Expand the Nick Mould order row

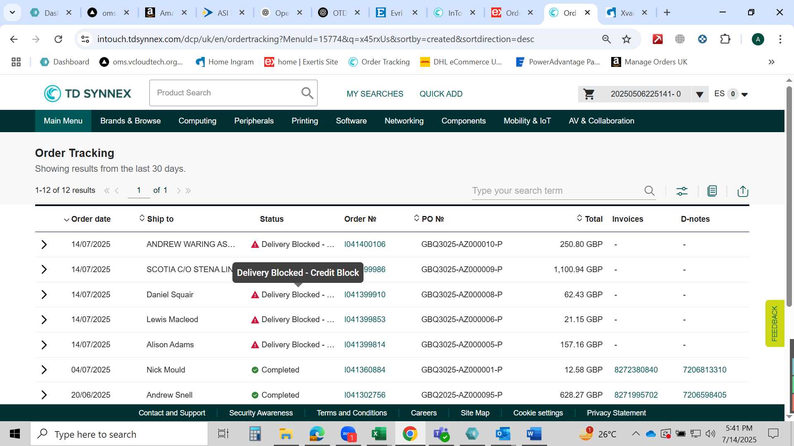pos(44,370)
